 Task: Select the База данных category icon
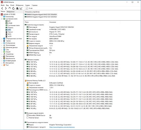click(4, 63)
